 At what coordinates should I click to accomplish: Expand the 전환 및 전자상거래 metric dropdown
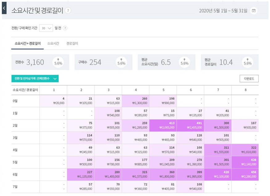35,78
